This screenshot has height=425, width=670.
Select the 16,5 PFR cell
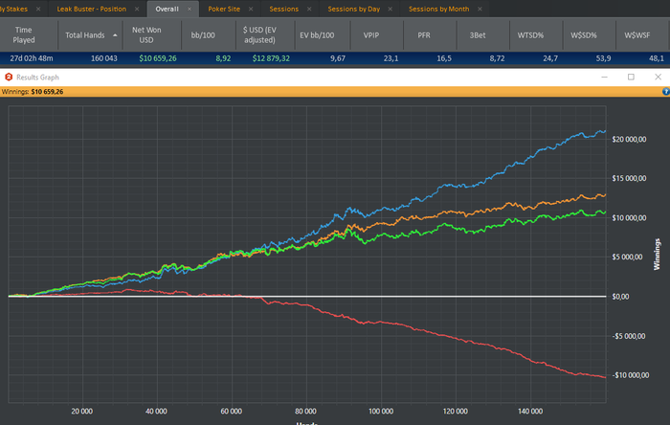point(444,58)
